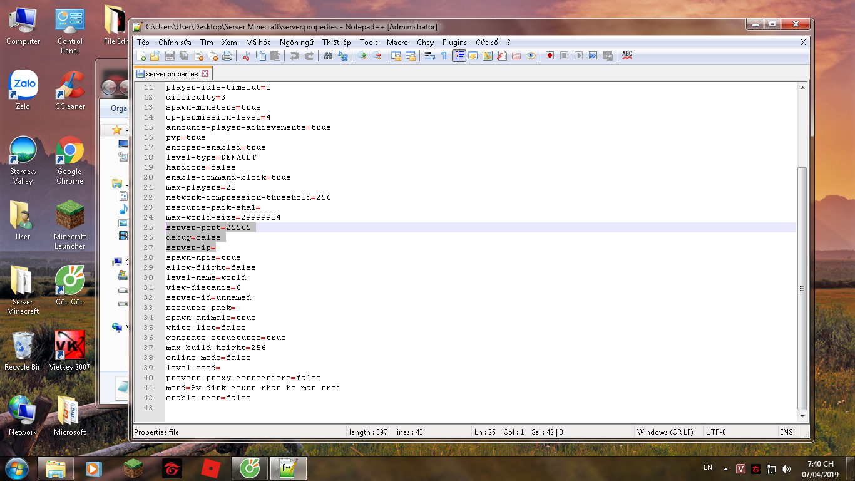Image resolution: width=855 pixels, height=481 pixels.
Task: Click the volume speaker tray icon
Action: [x=786, y=468]
